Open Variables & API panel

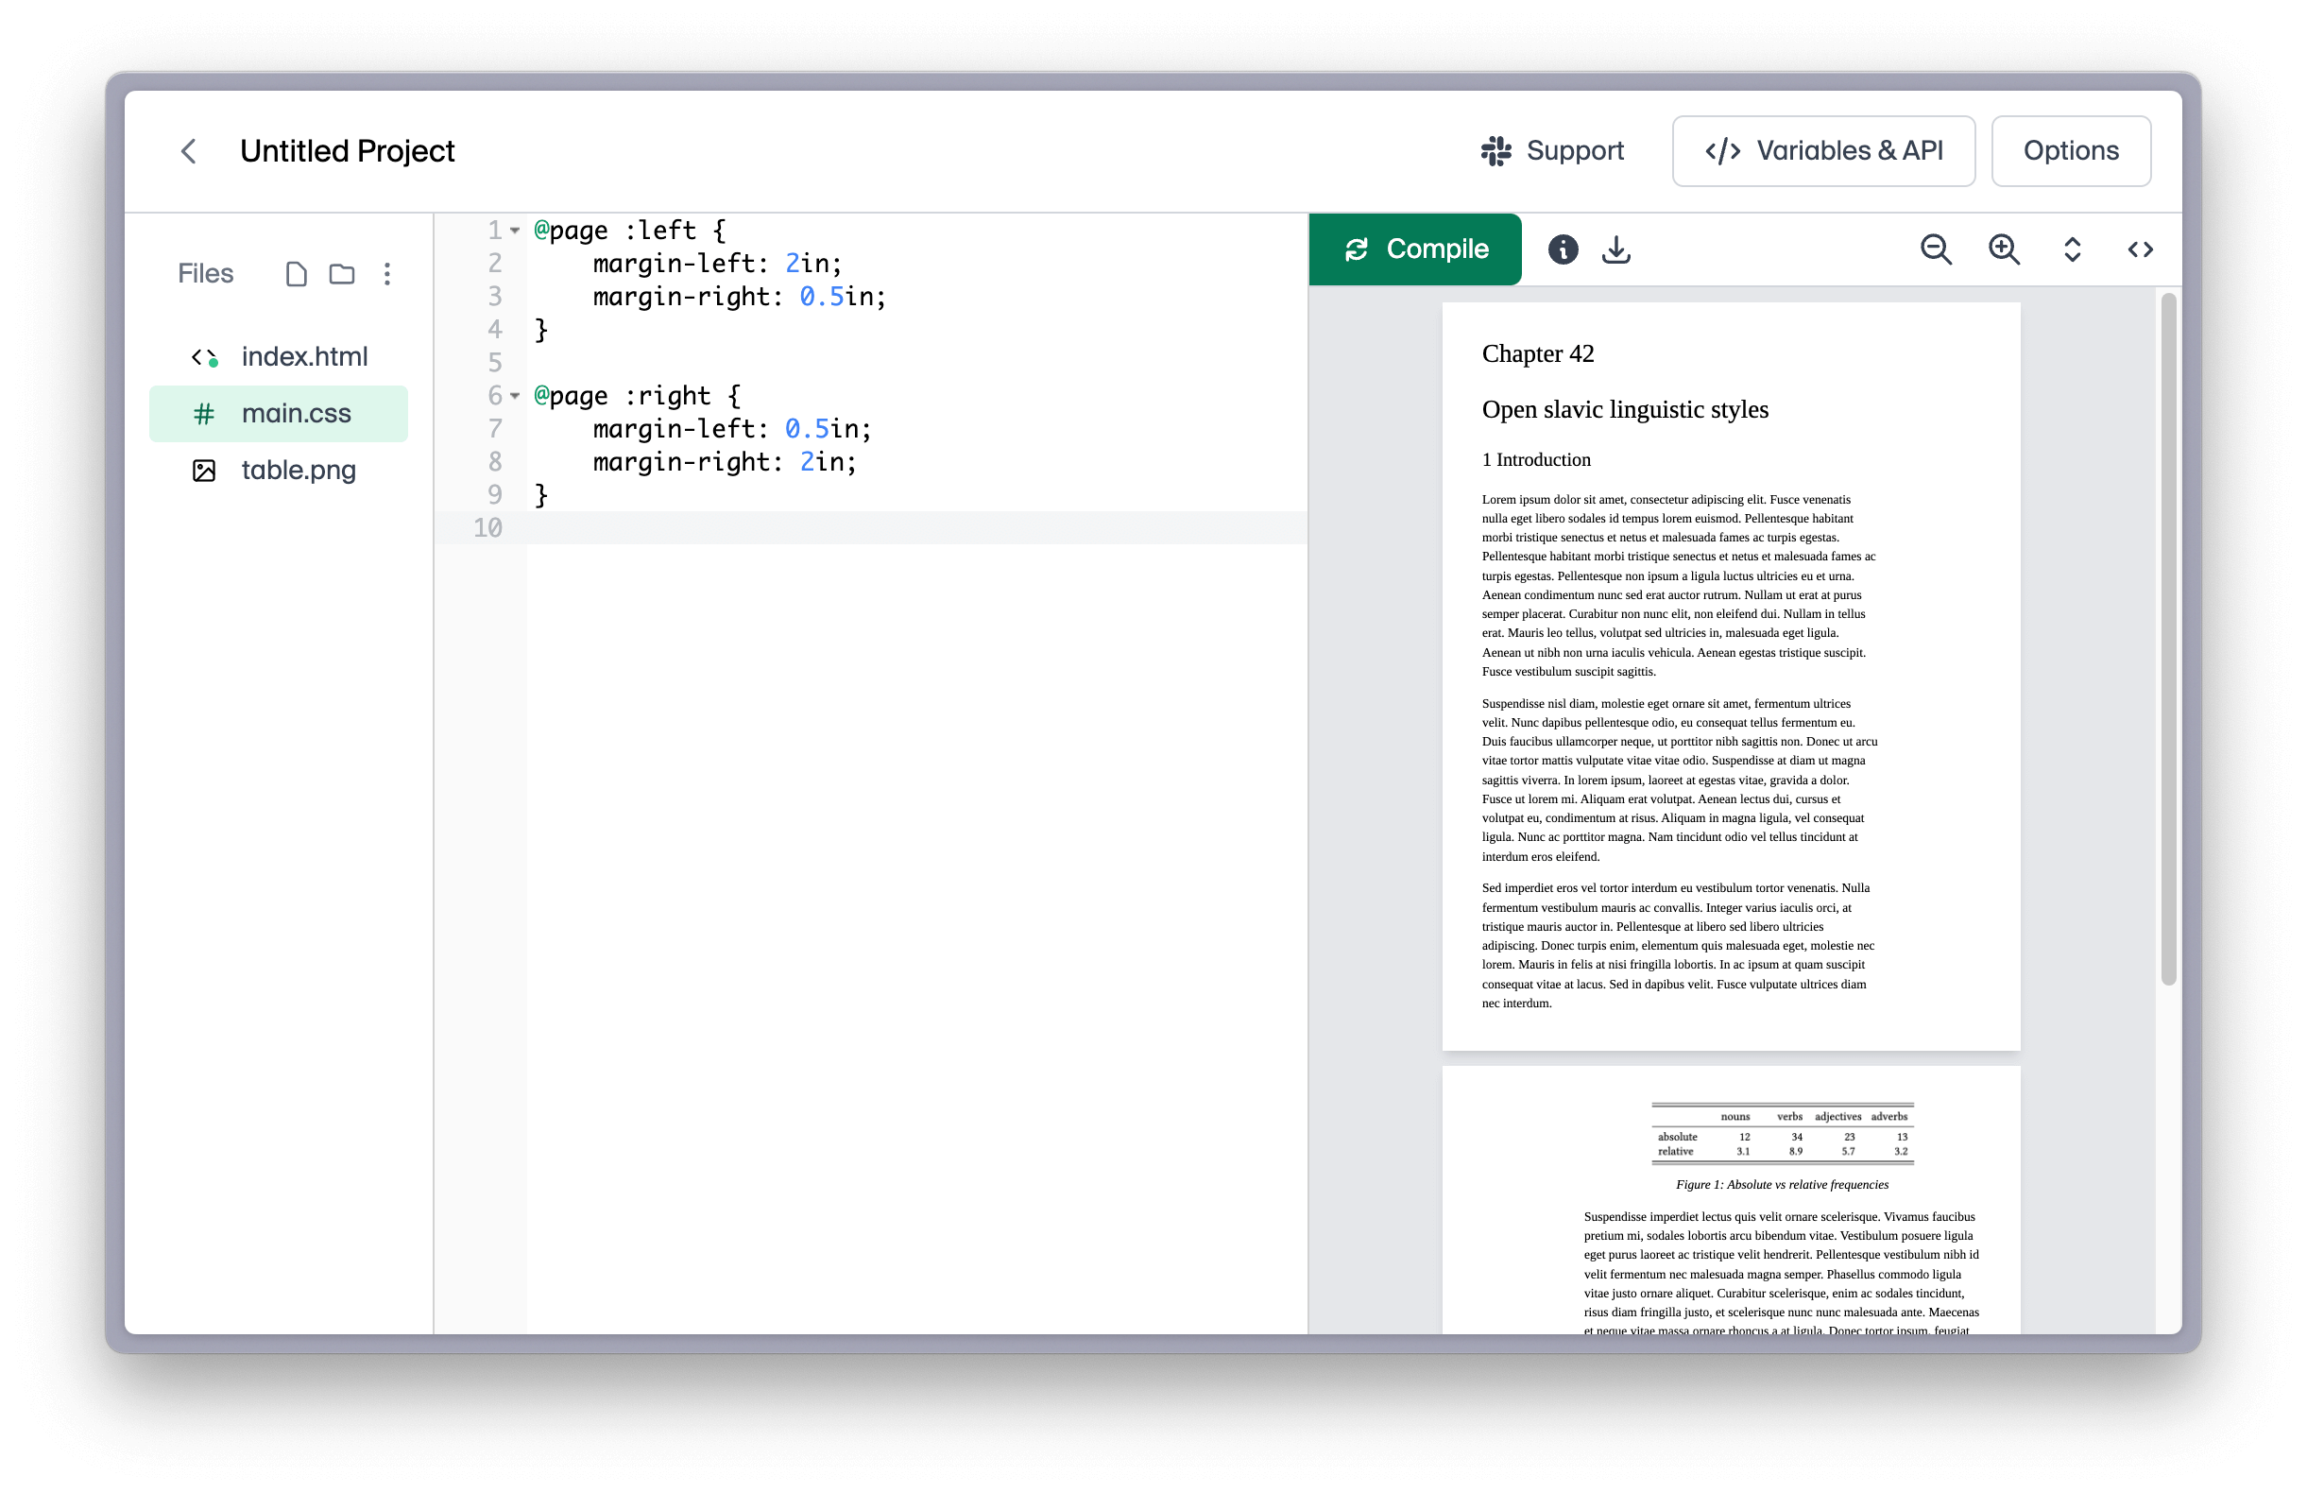1823,151
